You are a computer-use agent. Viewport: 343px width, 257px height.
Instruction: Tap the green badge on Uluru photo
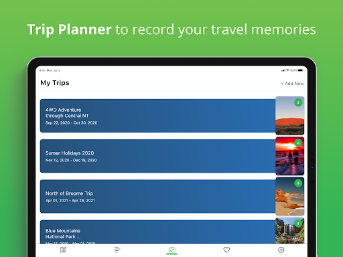tap(298, 102)
